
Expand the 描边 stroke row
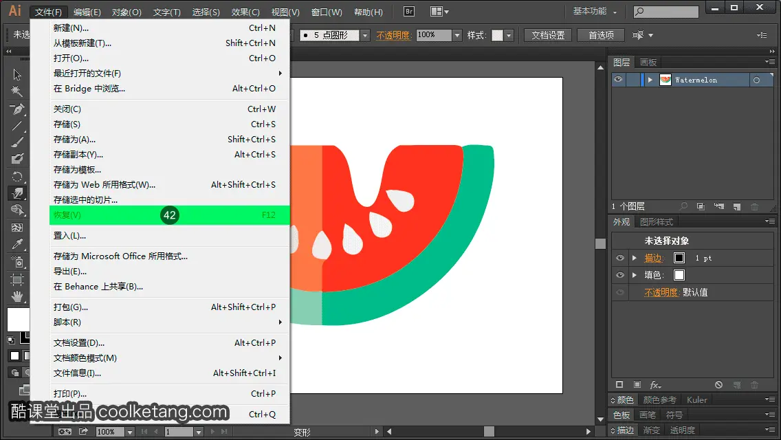tap(635, 258)
